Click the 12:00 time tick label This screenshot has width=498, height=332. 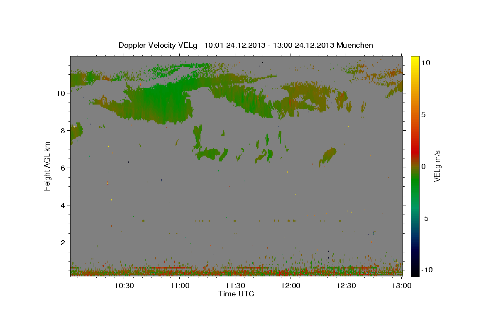pyautogui.click(x=290, y=286)
